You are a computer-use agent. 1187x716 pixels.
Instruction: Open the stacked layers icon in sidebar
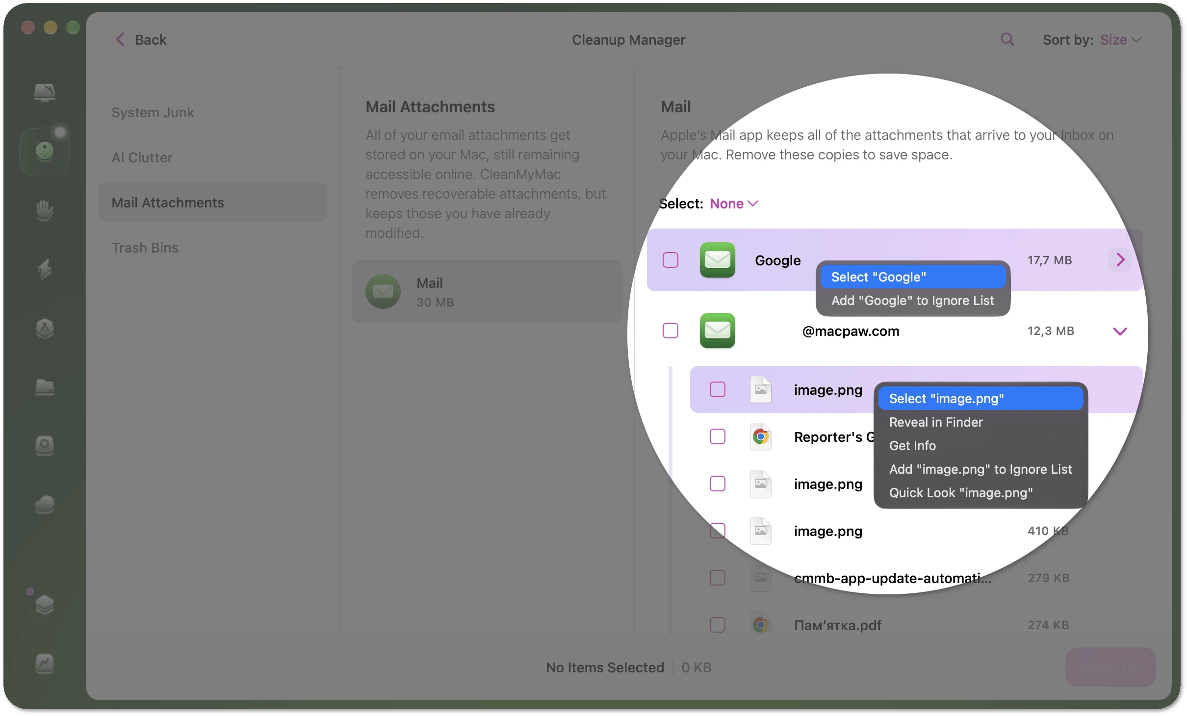(45, 604)
